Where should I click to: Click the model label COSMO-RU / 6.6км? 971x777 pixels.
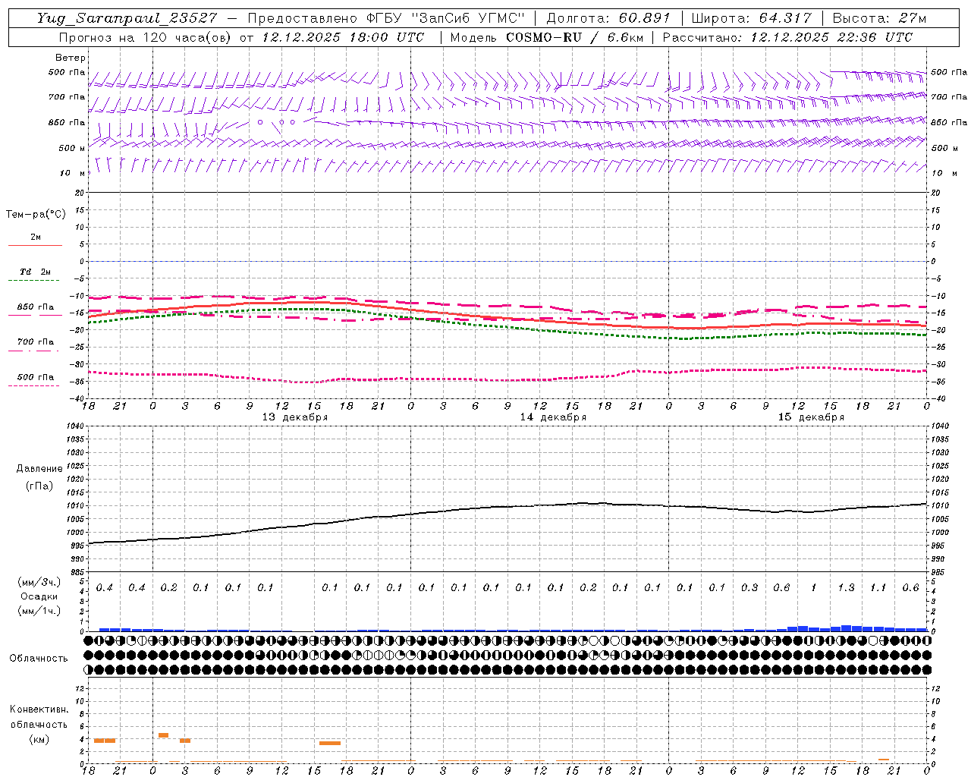click(x=575, y=37)
